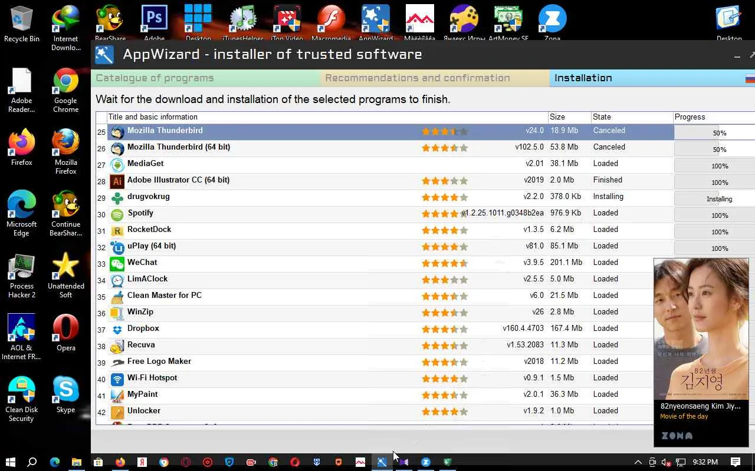The image size is (755, 471).
Task: Open the 9:32 PM taskbar clock
Action: [705, 462]
